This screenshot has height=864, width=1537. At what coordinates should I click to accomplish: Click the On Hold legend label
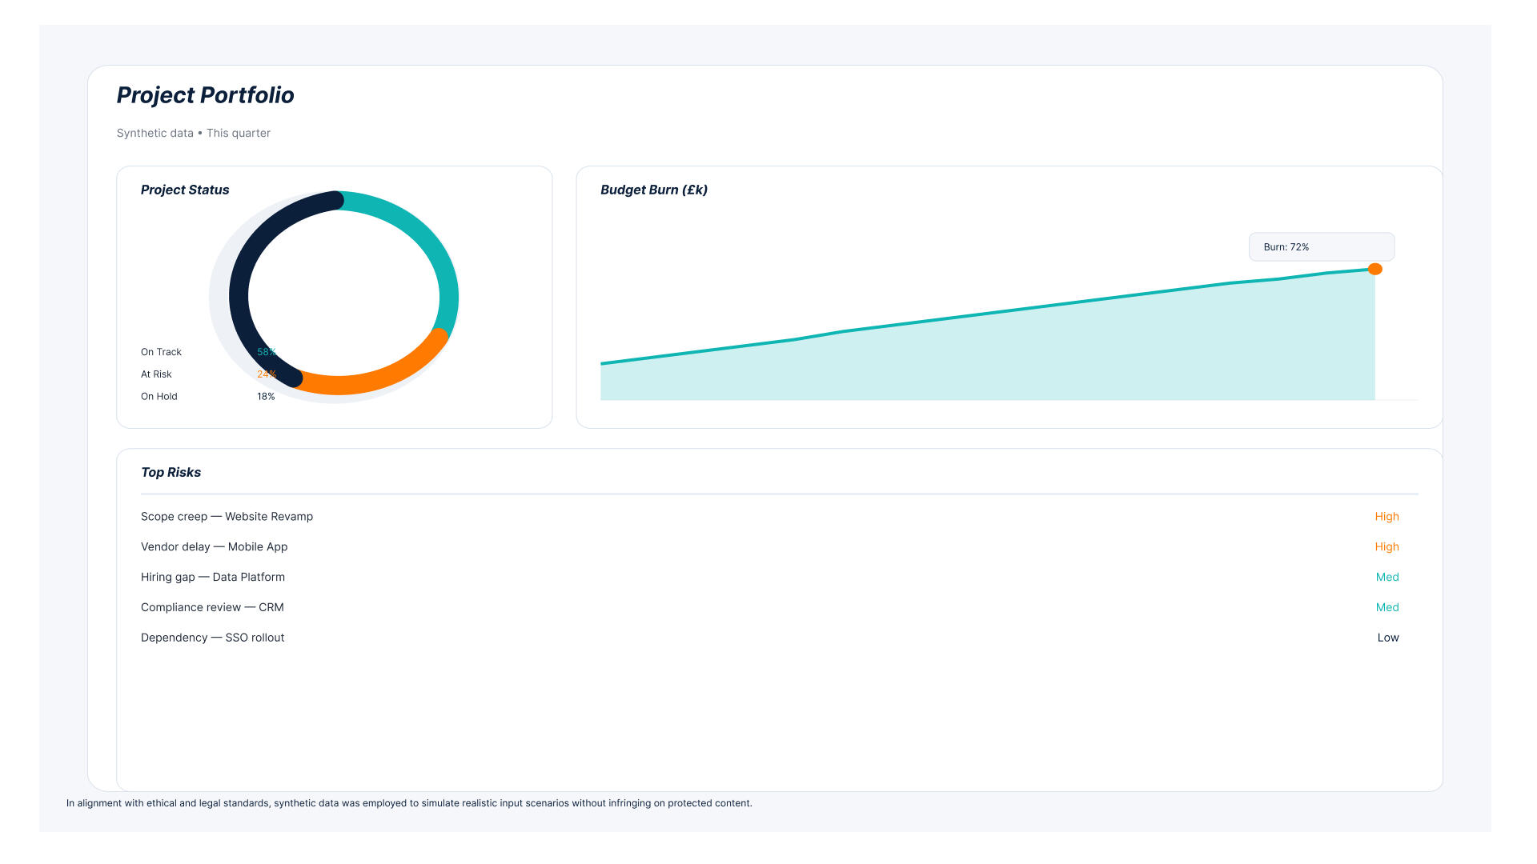tap(159, 397)
